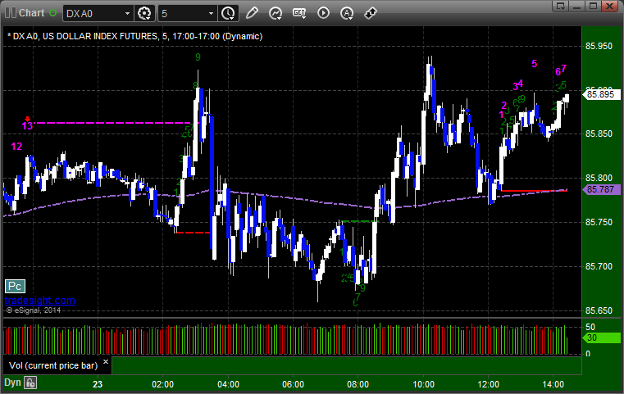Click the magenta 12 count marker
The height and width of the screenshot is (394, 624).
tap(16, 147)
